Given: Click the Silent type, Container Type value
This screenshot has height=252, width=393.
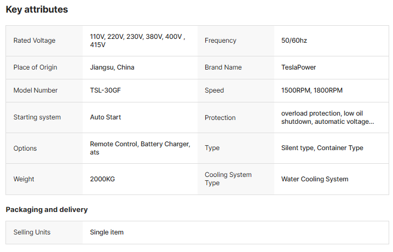Looking at the screenshot, I should (322, 148).
